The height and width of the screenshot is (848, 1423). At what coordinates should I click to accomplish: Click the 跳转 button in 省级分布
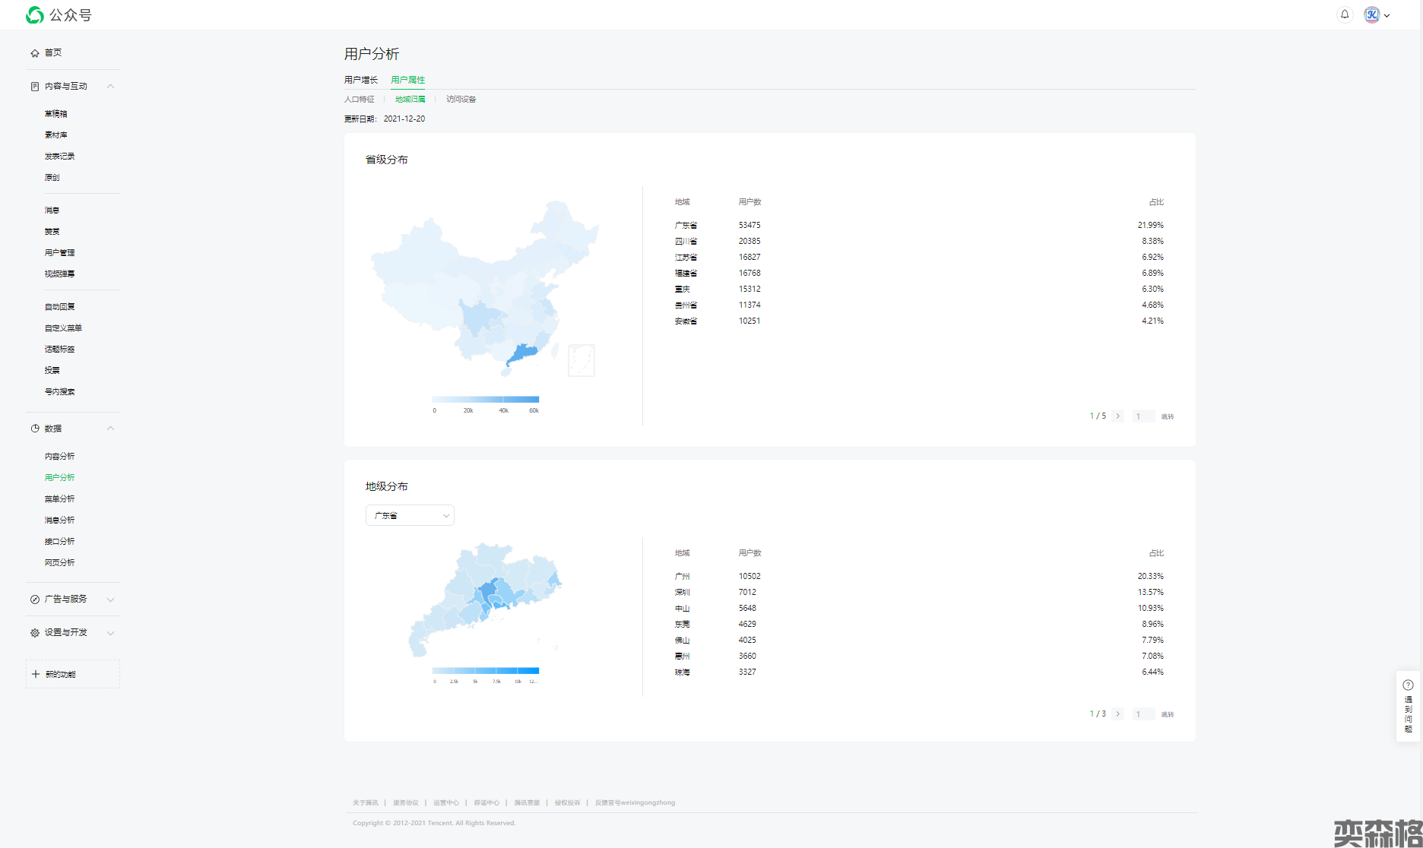(1168, 416)
